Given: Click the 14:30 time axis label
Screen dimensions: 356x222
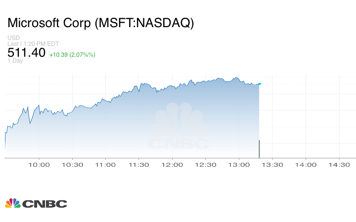Looking at the screenshot, I should point(339,165).
